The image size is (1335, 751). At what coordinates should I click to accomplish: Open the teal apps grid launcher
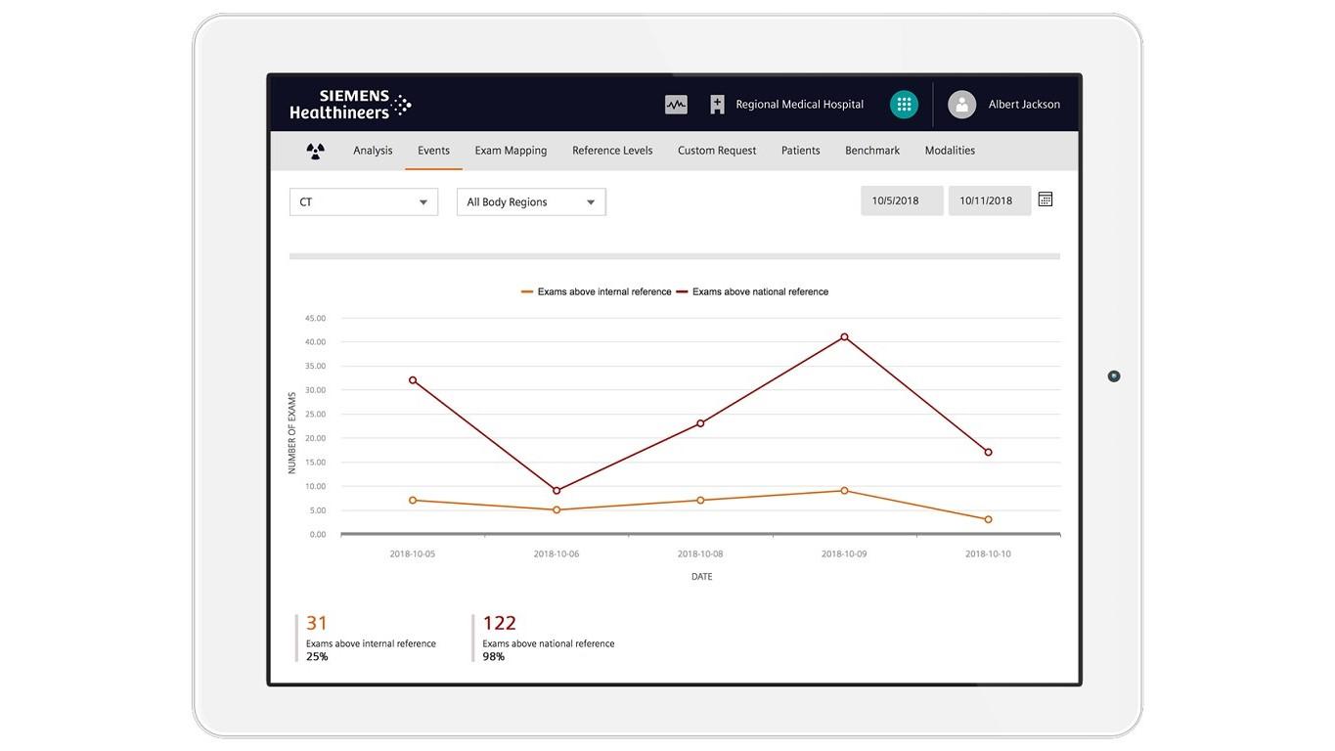pyautogui.click(x=904, y=105)
